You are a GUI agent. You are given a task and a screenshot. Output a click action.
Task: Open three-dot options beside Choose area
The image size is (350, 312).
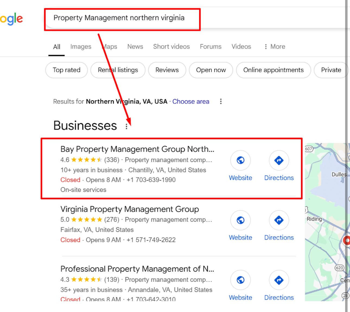[x=221, y=101]
